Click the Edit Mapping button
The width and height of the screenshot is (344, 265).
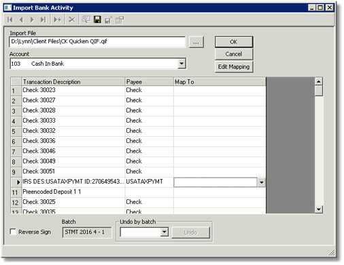[234, 66]
